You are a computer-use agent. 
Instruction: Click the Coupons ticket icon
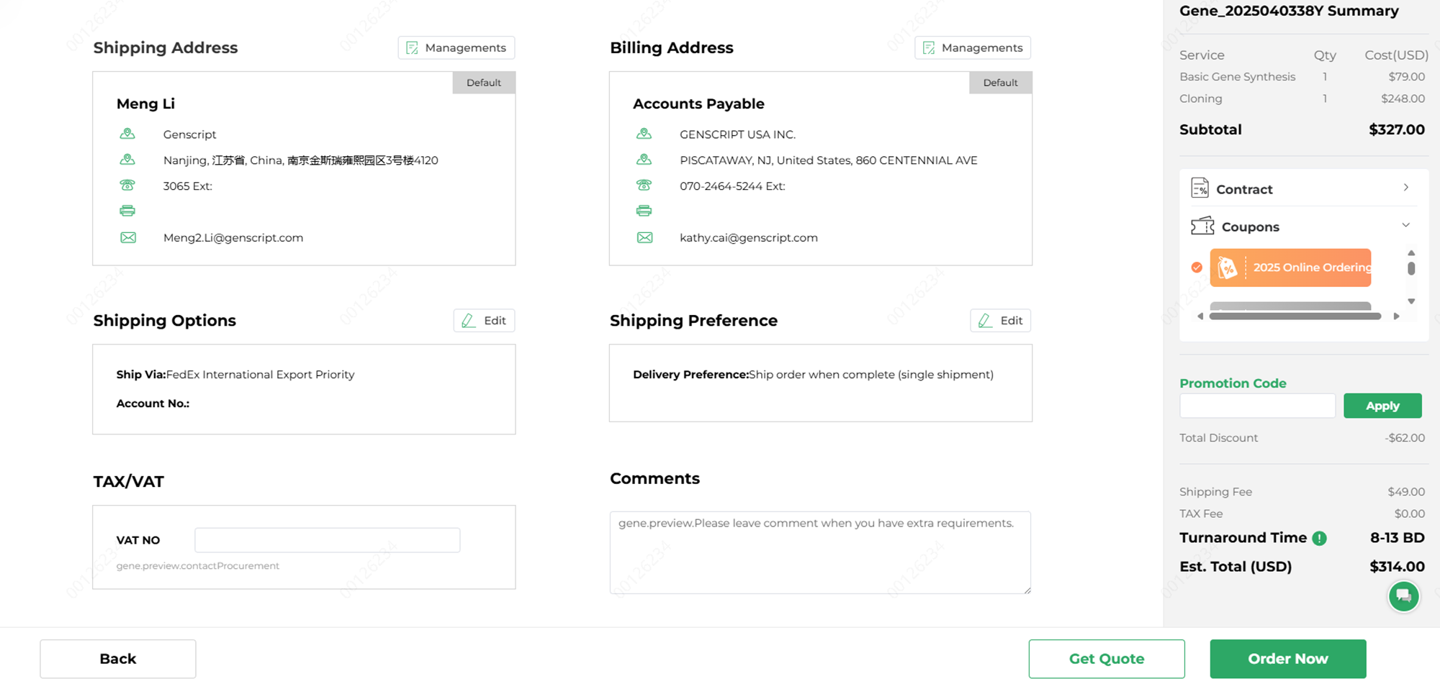(1202, 227)
